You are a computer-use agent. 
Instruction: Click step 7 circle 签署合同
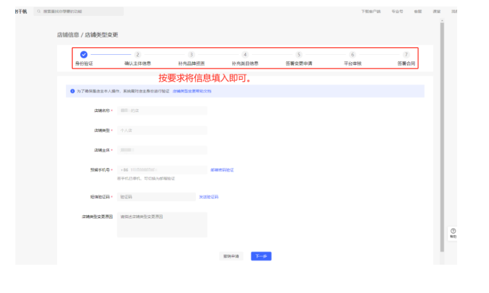coord(406,54)
